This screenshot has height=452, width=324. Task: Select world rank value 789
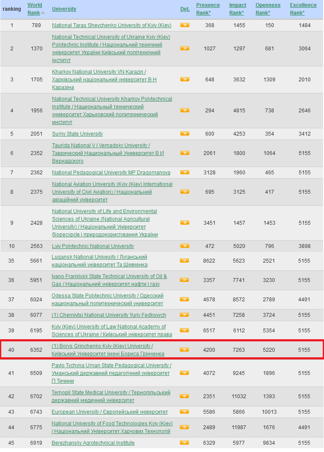(36, 25)
